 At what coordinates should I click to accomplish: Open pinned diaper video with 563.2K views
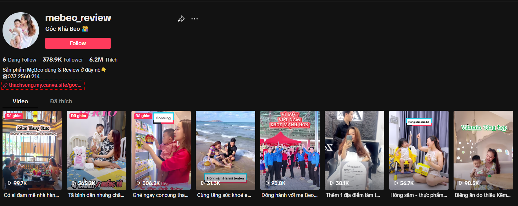(x=96, y=150)
